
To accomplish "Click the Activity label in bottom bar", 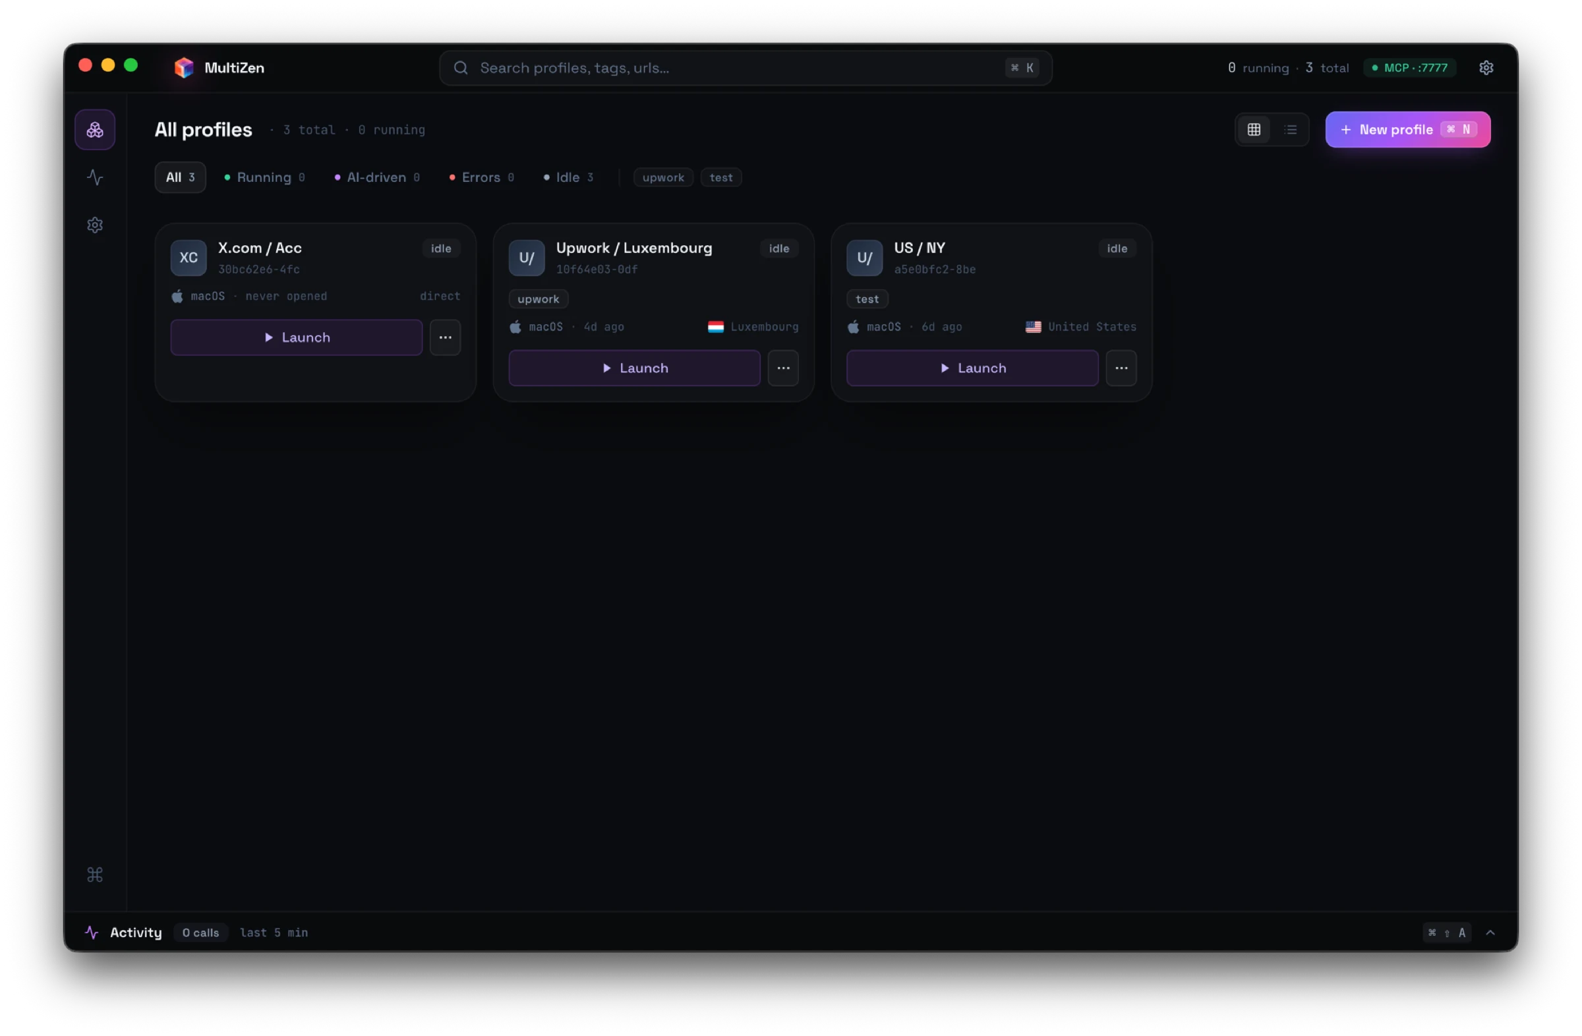I will coord(136,933).
